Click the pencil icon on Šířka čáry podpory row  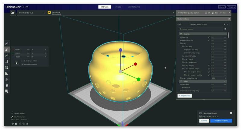pyautogui.click(x=209, y=65)
